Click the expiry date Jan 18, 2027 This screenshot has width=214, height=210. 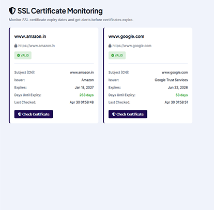[x=84, y=88]
